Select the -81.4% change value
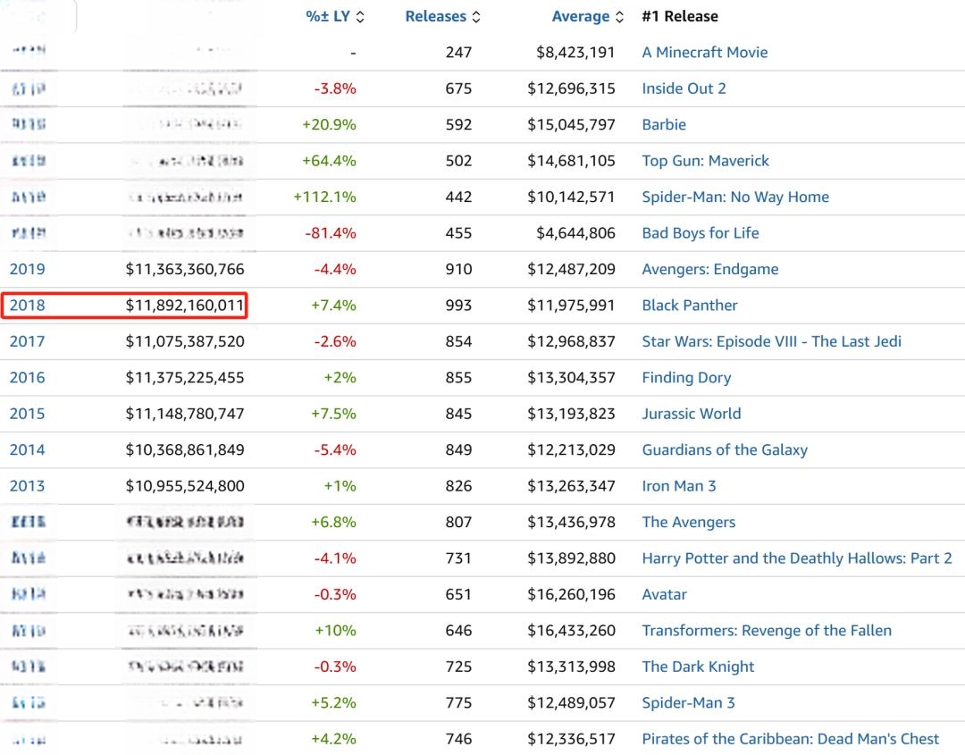 pyautogui.click(x=331, y=233)
